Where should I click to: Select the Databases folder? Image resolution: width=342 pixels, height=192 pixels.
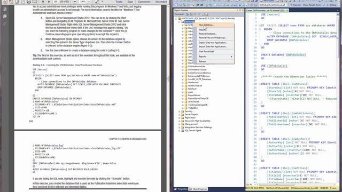click(189, 22)
